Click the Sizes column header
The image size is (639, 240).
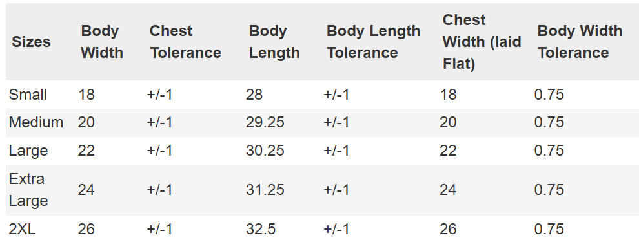(x=31, y=42)
